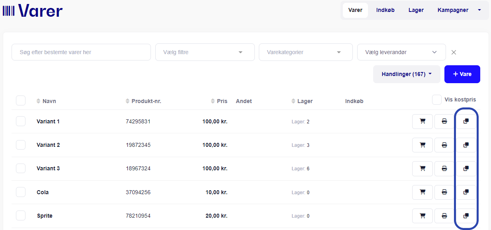Duplicate the Variant 3 product
Image resolution: width=491 pixels, height=230 pixels.
(x=466, y=169)
